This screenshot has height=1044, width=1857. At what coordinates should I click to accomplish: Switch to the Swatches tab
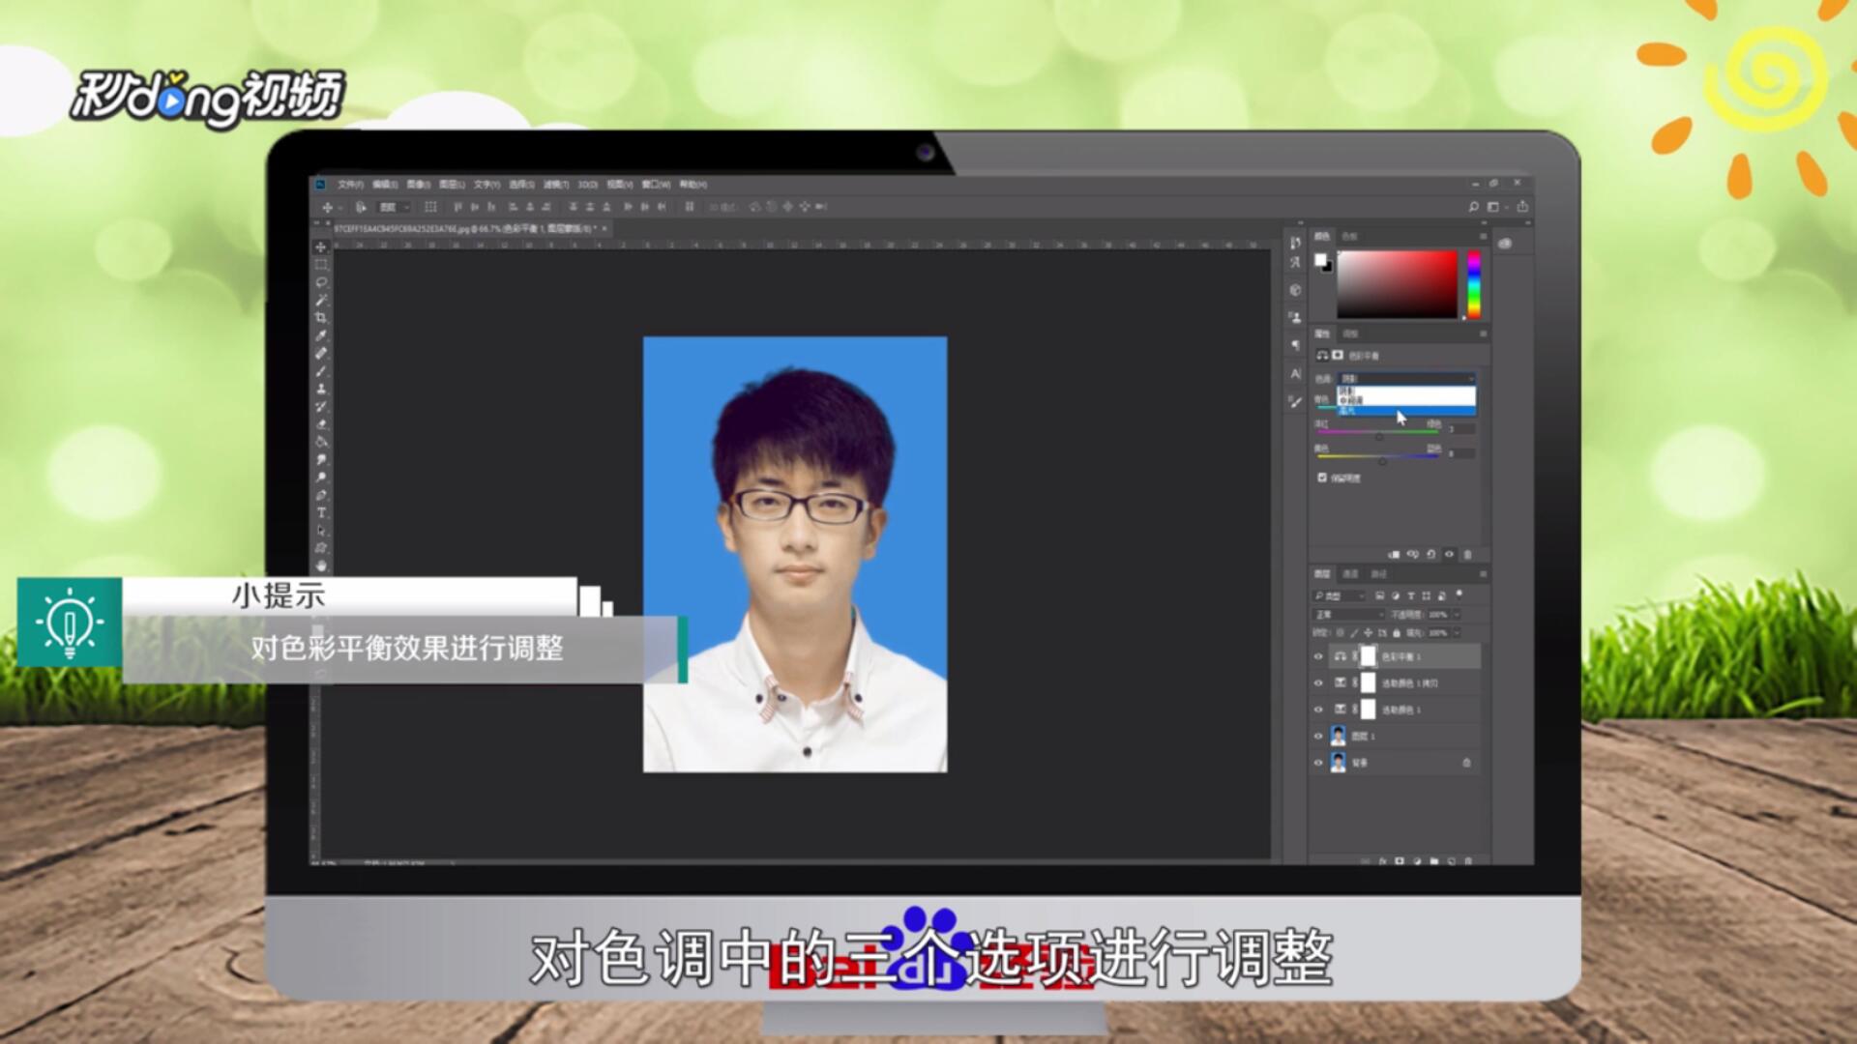coord(1349,236)
